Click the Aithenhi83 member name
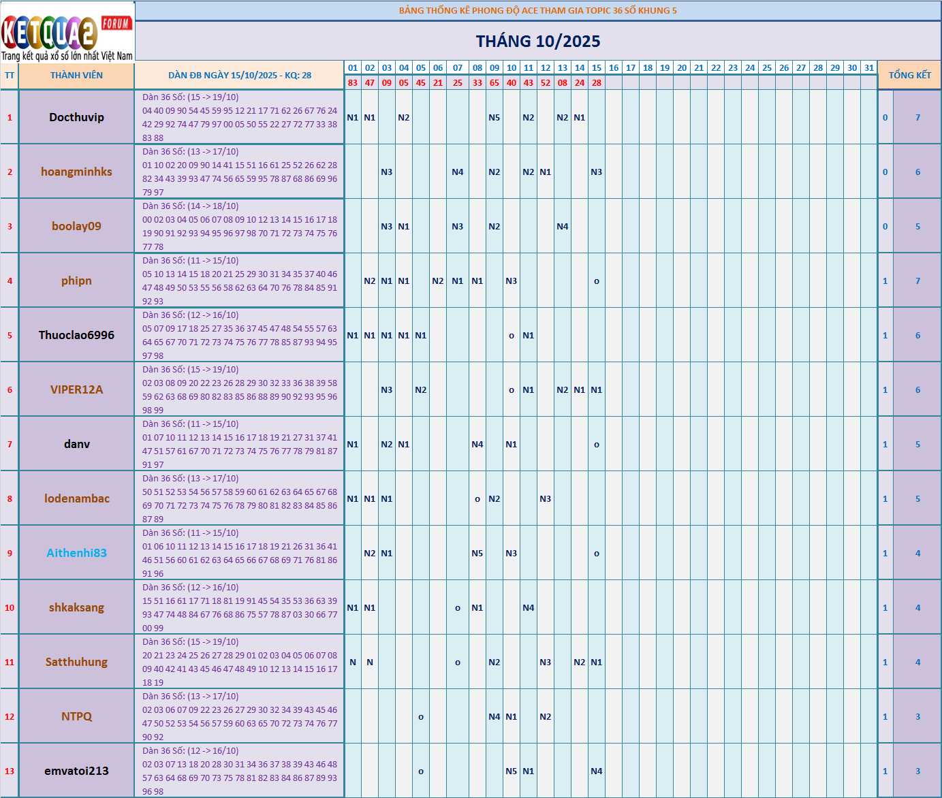The height and width of the screenshot is (798, 942). (x=76, y=553)
